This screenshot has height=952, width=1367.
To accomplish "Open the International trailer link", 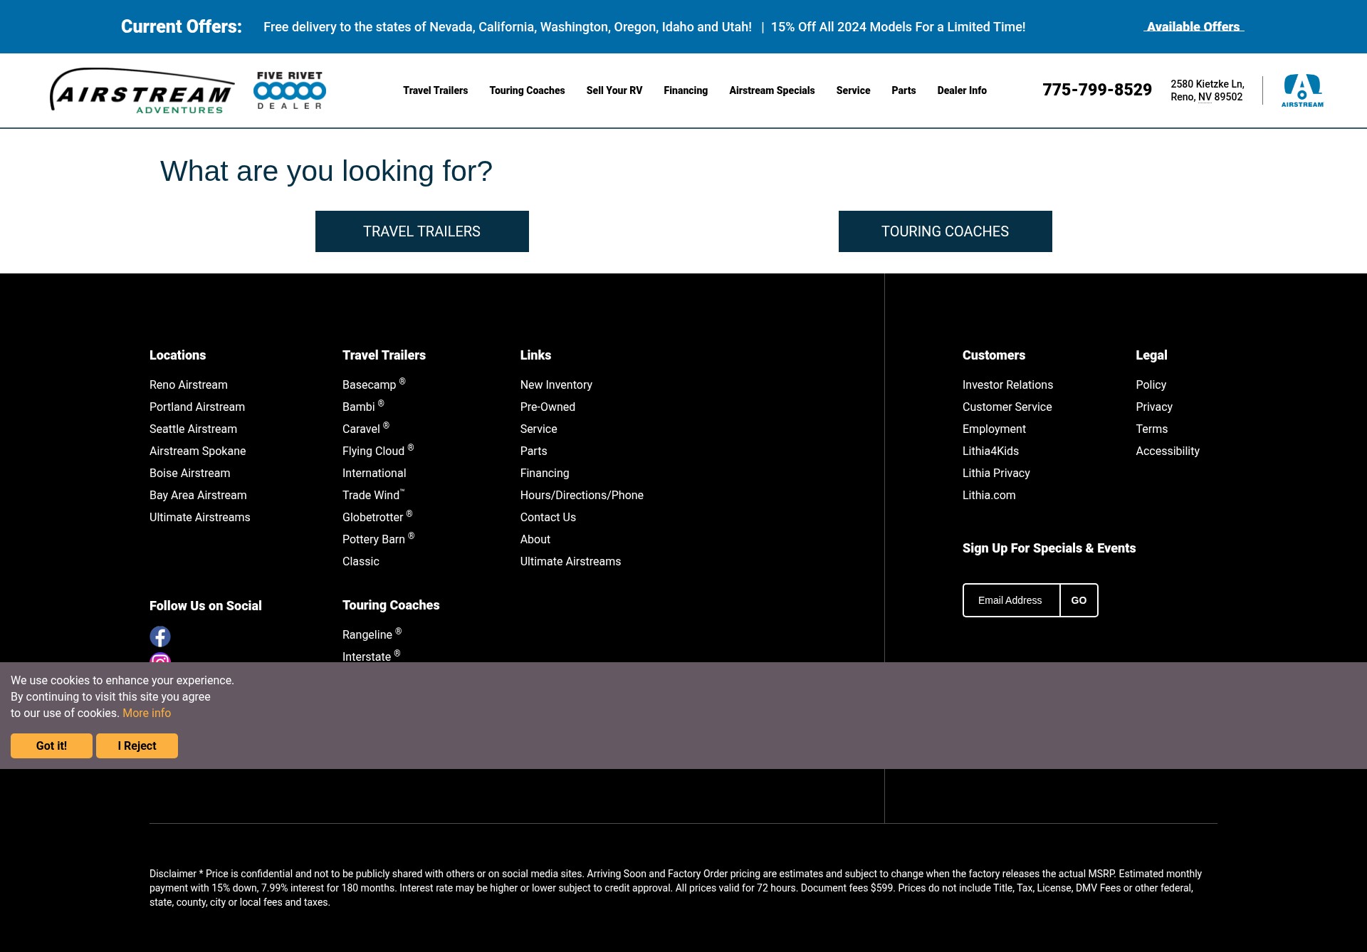I will pyautogui.click(x=375, y=473).
